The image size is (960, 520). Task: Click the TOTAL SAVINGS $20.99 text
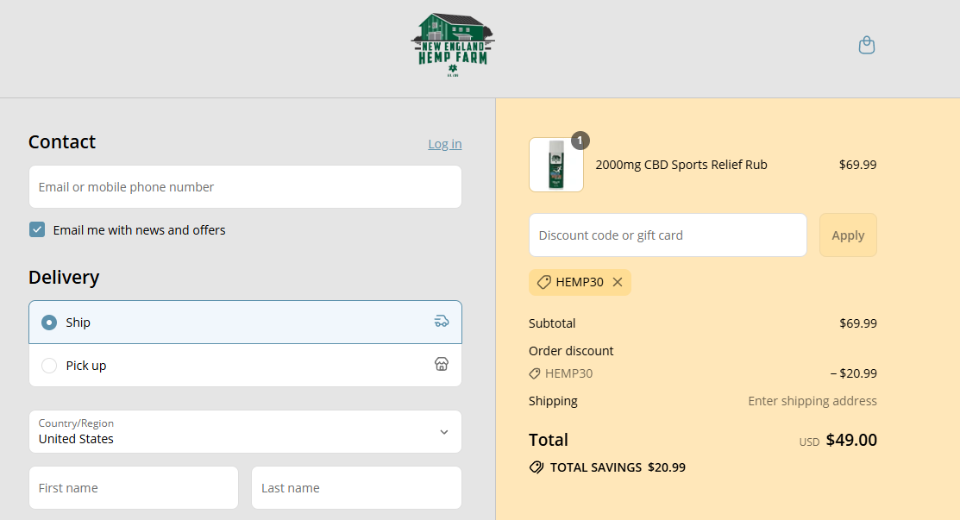(x=618, y=467)
